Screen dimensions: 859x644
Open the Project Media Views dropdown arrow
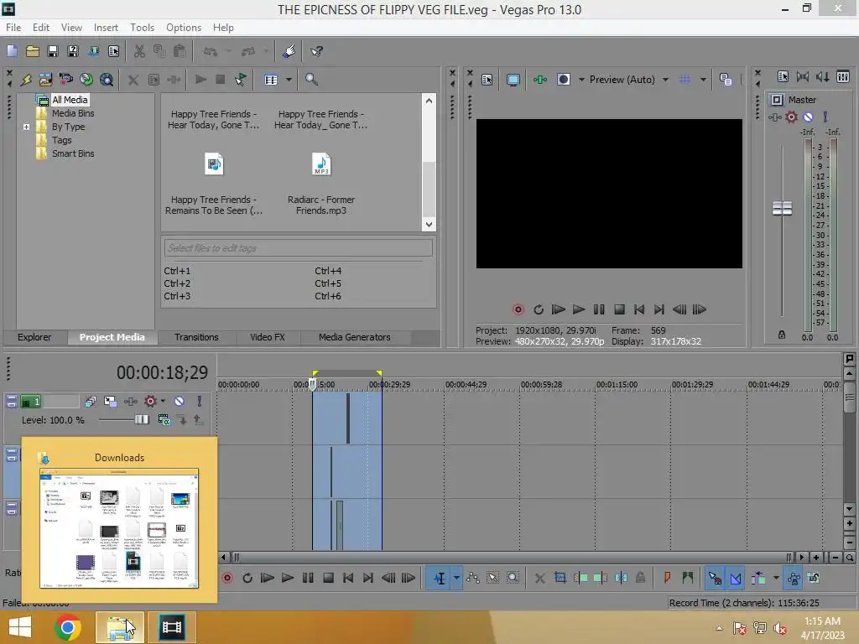point(289,80)
